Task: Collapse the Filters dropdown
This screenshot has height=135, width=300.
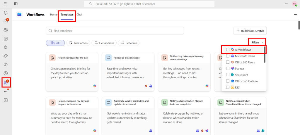Action: [x=257, y=42]
